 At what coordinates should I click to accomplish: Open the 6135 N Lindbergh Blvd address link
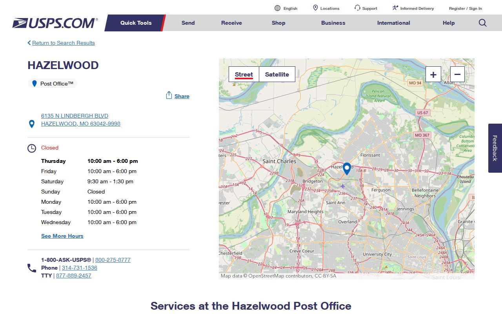[x=81, y=120]
